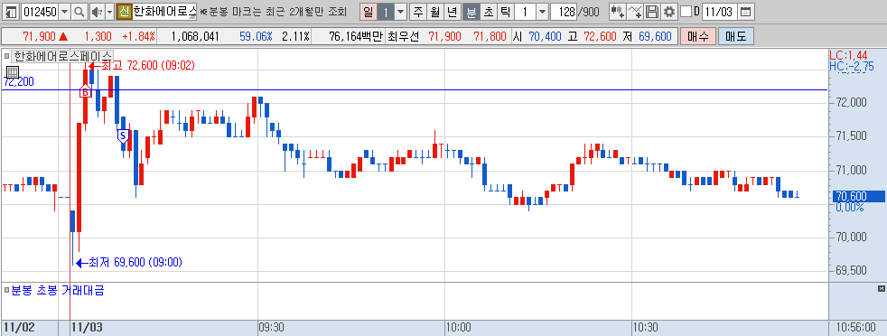The width and height of the screenshot is (887, 336).
Task: Open the sound options dropdown arrow
Action: [x=109, y=12]
